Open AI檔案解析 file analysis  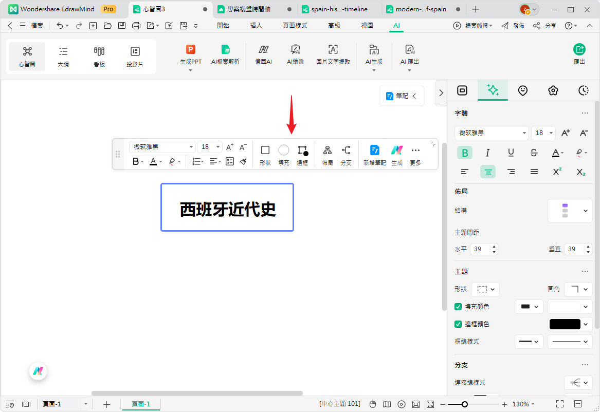[226, 55]
